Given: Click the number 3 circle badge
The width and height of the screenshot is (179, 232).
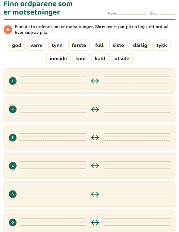Looking at the screenshot, I should [x=13, y=137].
